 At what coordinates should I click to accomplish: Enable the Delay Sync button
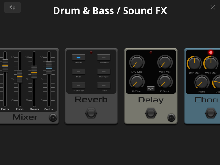(151, 89)
